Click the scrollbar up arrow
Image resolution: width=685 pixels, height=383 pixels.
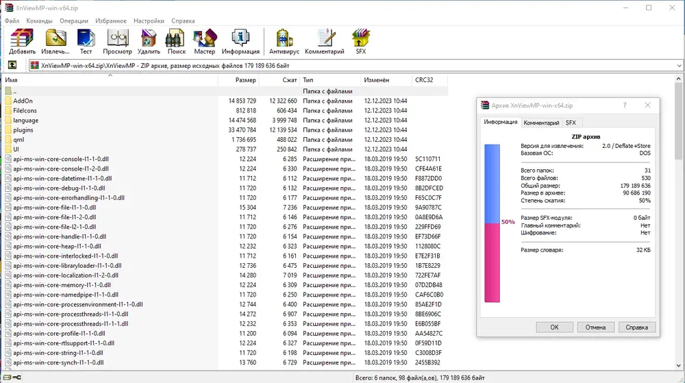678,79
